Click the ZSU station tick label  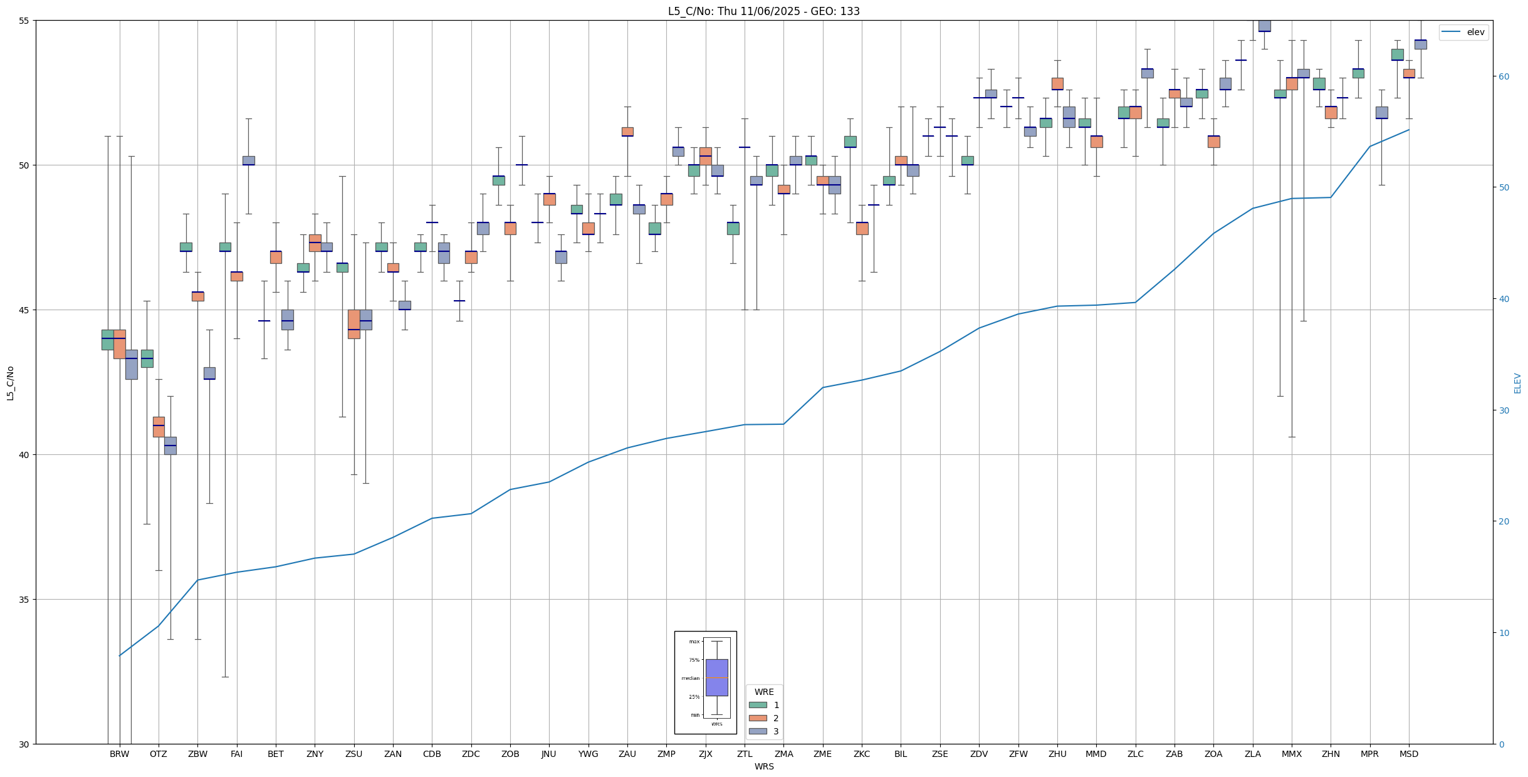(353, 754)
